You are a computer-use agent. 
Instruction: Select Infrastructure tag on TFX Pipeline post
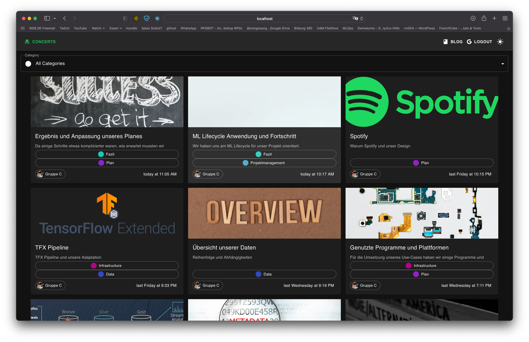pyautogui.click(x=107, y=266)
